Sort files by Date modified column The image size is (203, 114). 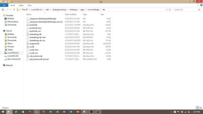pyautogui.click(x=71, y=14)
